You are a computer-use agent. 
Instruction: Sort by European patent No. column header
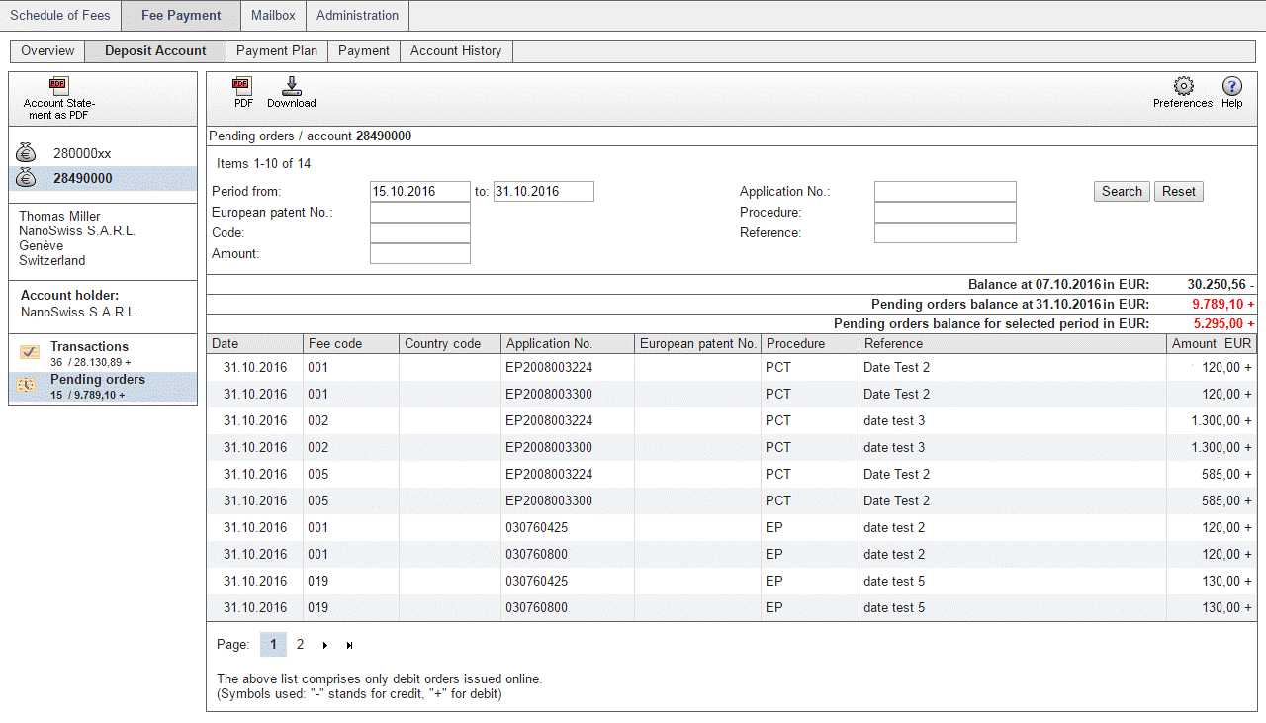[x=697, y=344]
